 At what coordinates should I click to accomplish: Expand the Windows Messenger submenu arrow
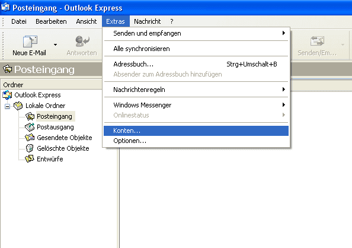pyautogui.click(x=283, y=105)
